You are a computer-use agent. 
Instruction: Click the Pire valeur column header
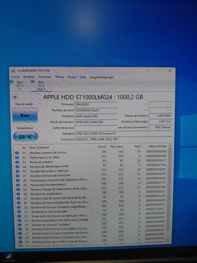coord(117,146)
